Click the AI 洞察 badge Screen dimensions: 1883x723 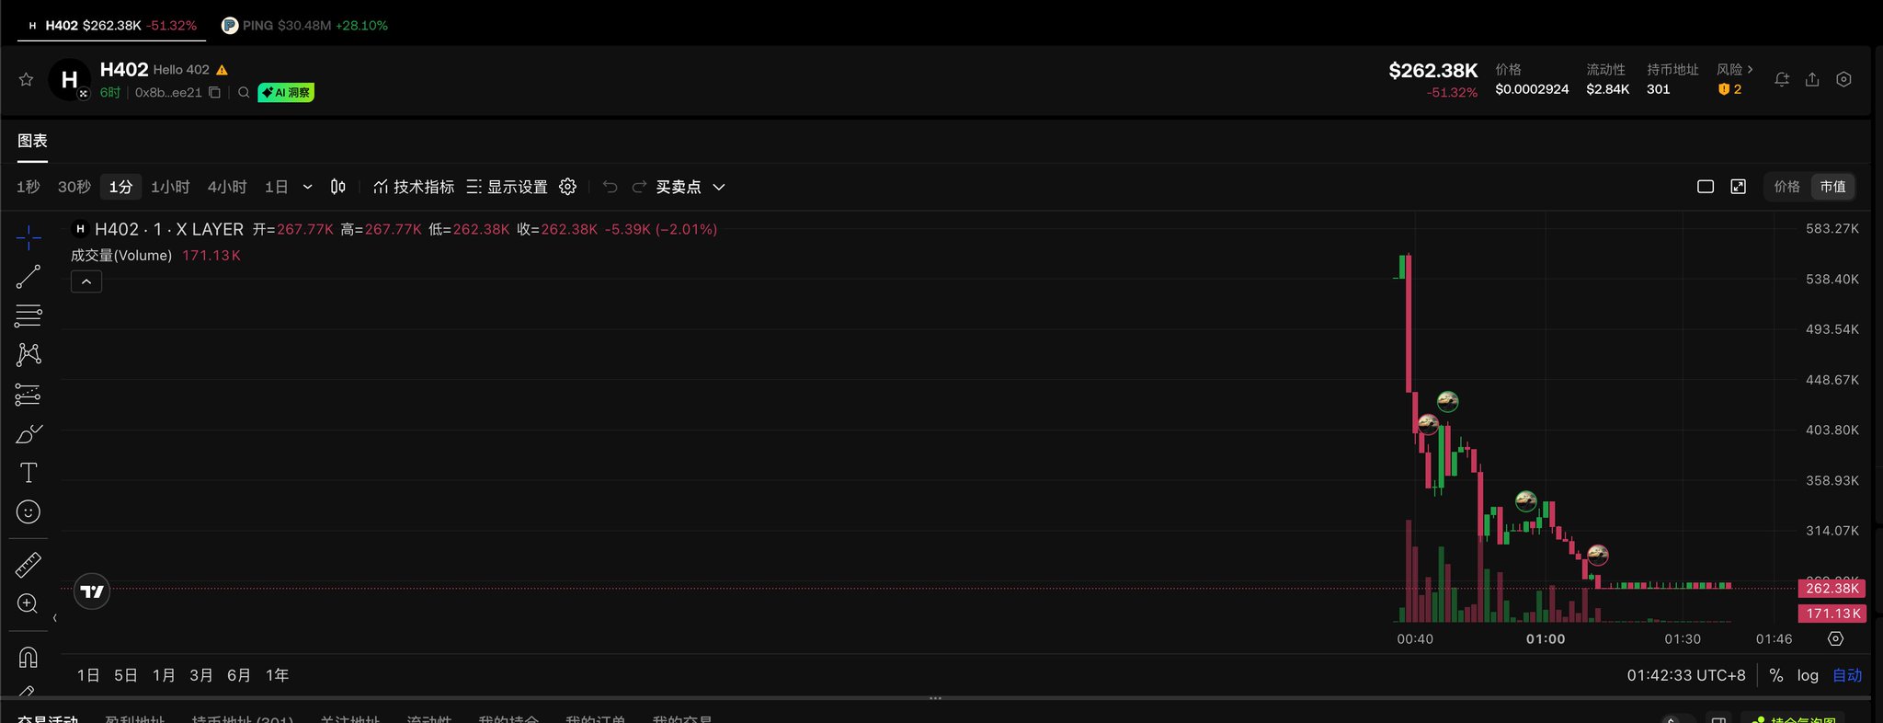286,92
